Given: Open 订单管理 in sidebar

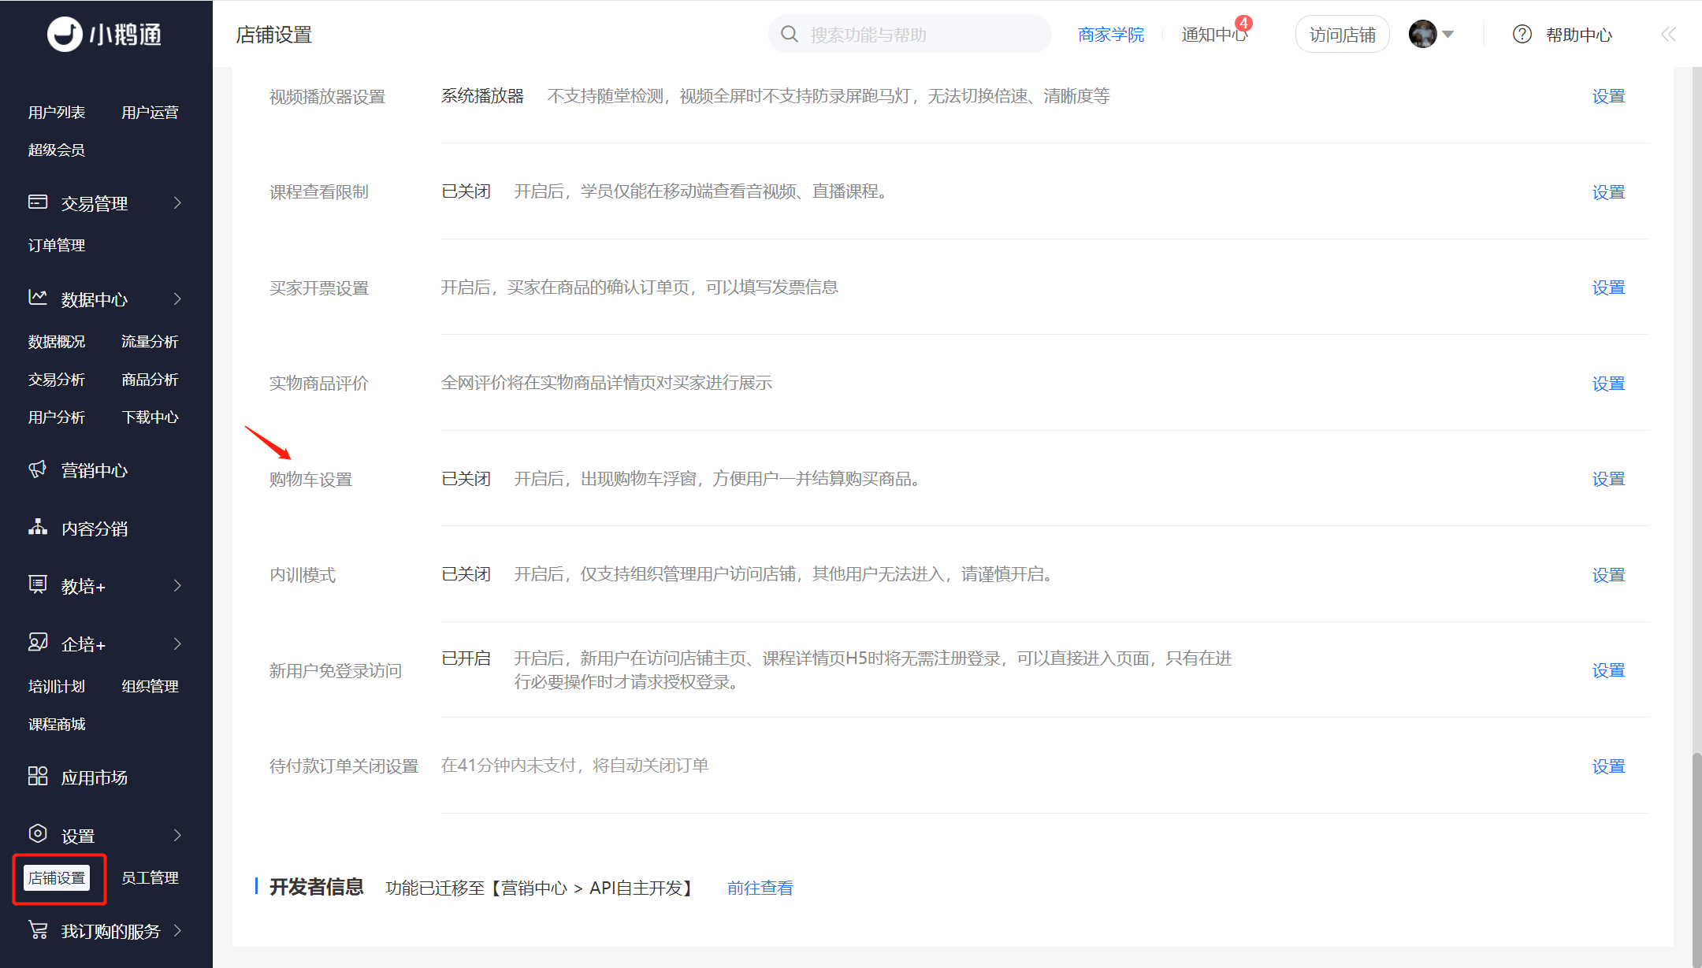Looking at the screenshot, I should pos(57,246).
